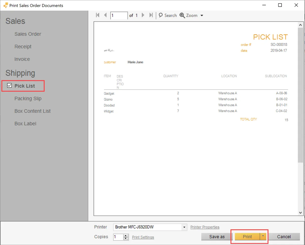The width and height of the screenshot is (305, 245).
Task: Uncheck the Pick List checkbox
Action: coord(9,86)
